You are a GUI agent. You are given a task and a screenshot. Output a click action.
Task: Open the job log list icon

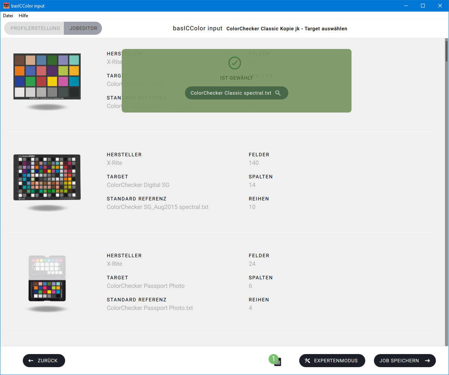[278, 362]
